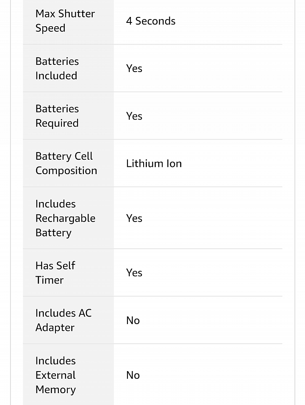Click the Batteries Included label
Image resolution: width=305 pixels, height=405 pixels.
(x=57, y=69)
